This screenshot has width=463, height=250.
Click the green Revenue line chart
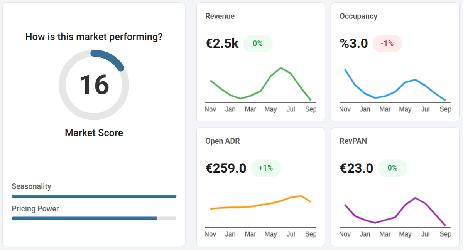pos(260,84)
